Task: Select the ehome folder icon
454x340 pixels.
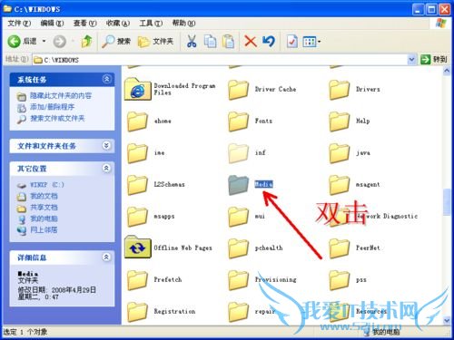Action: [137, 121]
